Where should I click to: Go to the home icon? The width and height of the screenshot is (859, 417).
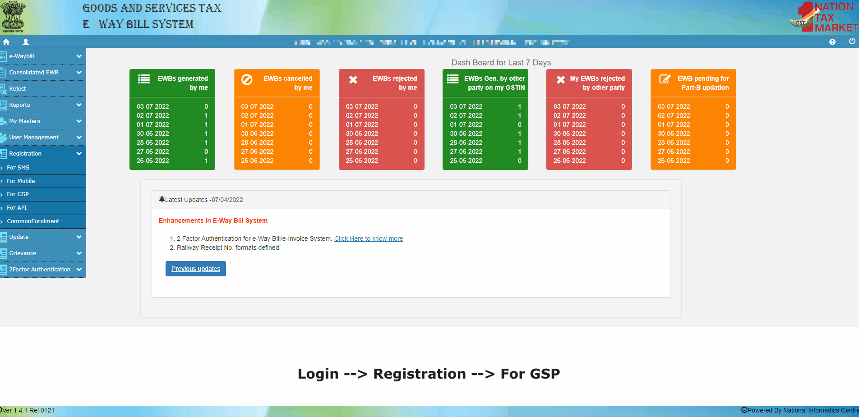pyautogui.click(x=6, y=42)
